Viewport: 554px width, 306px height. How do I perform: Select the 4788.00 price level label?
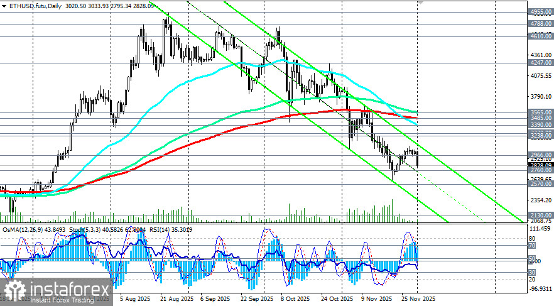point(541,24)
